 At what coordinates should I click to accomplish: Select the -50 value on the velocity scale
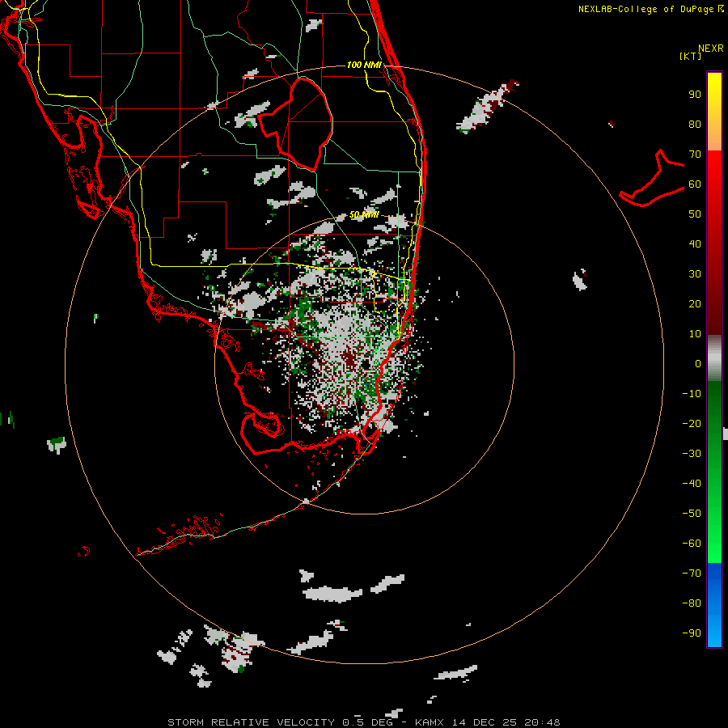692,514
